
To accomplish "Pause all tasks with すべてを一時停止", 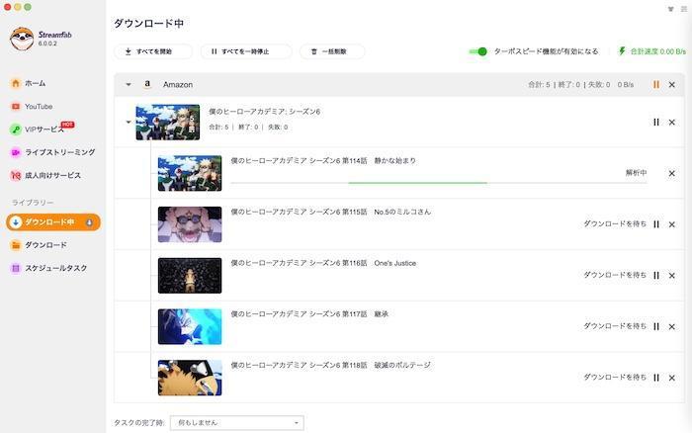I will pos(246,51).
